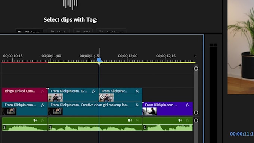Click the transition icon on From Klickpin.c clip

click(x=102, y=97)
